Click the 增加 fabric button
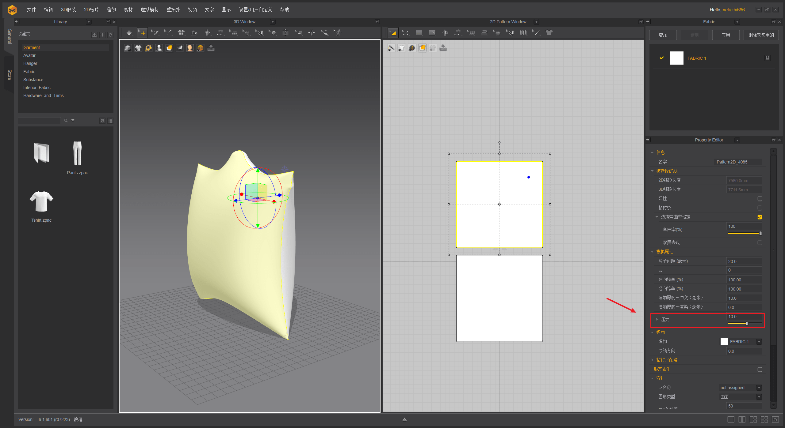 click(663, 35)
